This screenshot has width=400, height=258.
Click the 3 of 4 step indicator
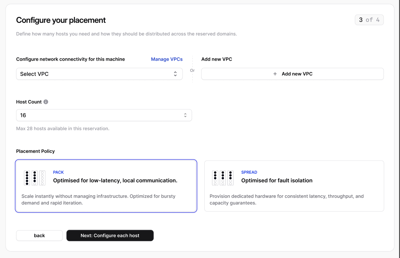coord(369,20)
